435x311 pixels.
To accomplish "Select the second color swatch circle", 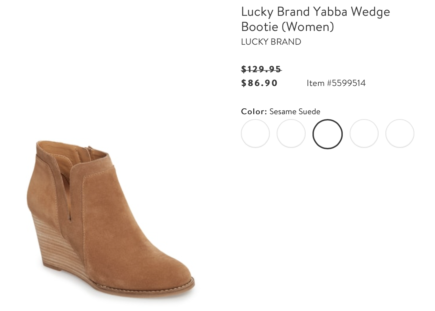I will pyautogui.click(x=291, y=133).
